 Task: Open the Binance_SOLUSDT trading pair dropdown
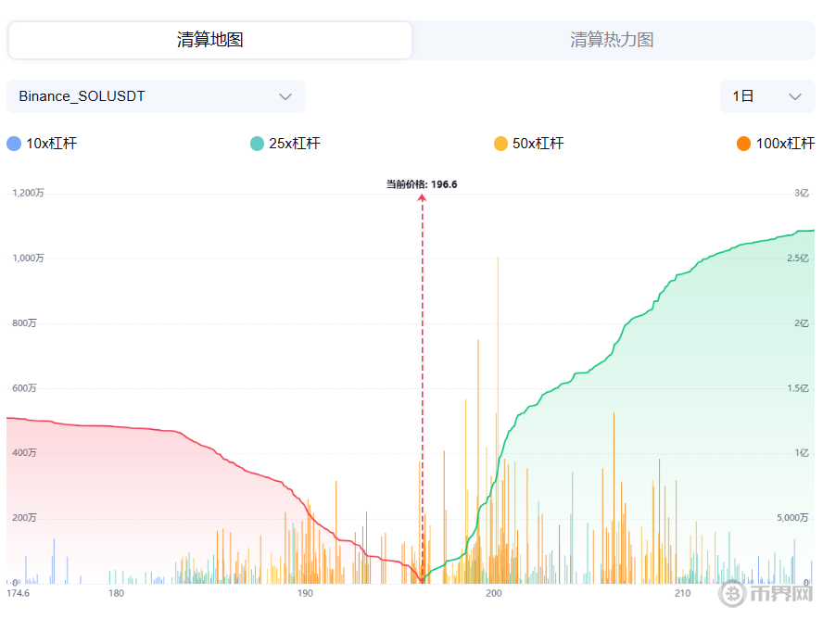(156, 96)
